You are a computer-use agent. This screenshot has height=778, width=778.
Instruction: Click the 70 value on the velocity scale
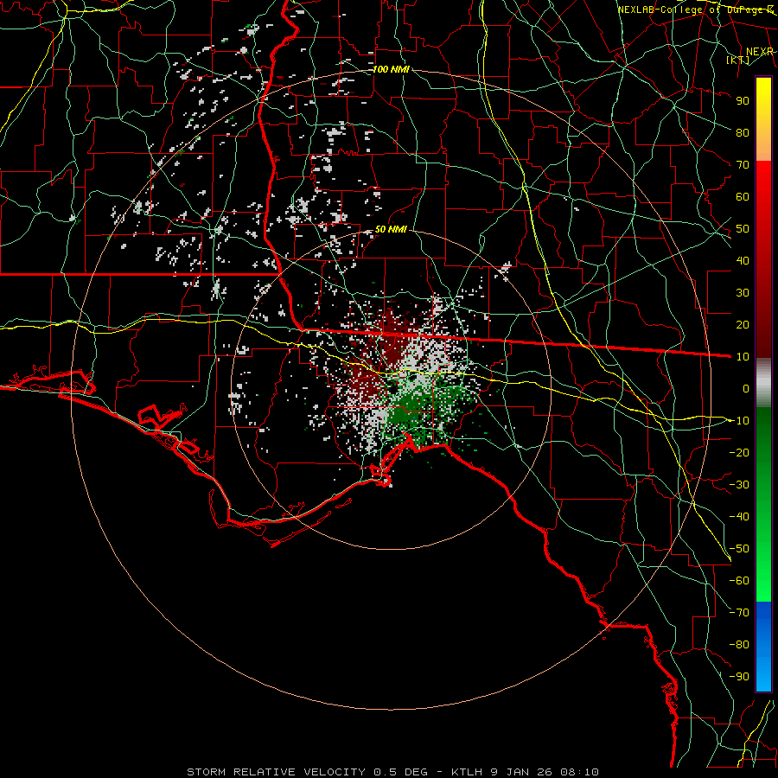[743, 165]
